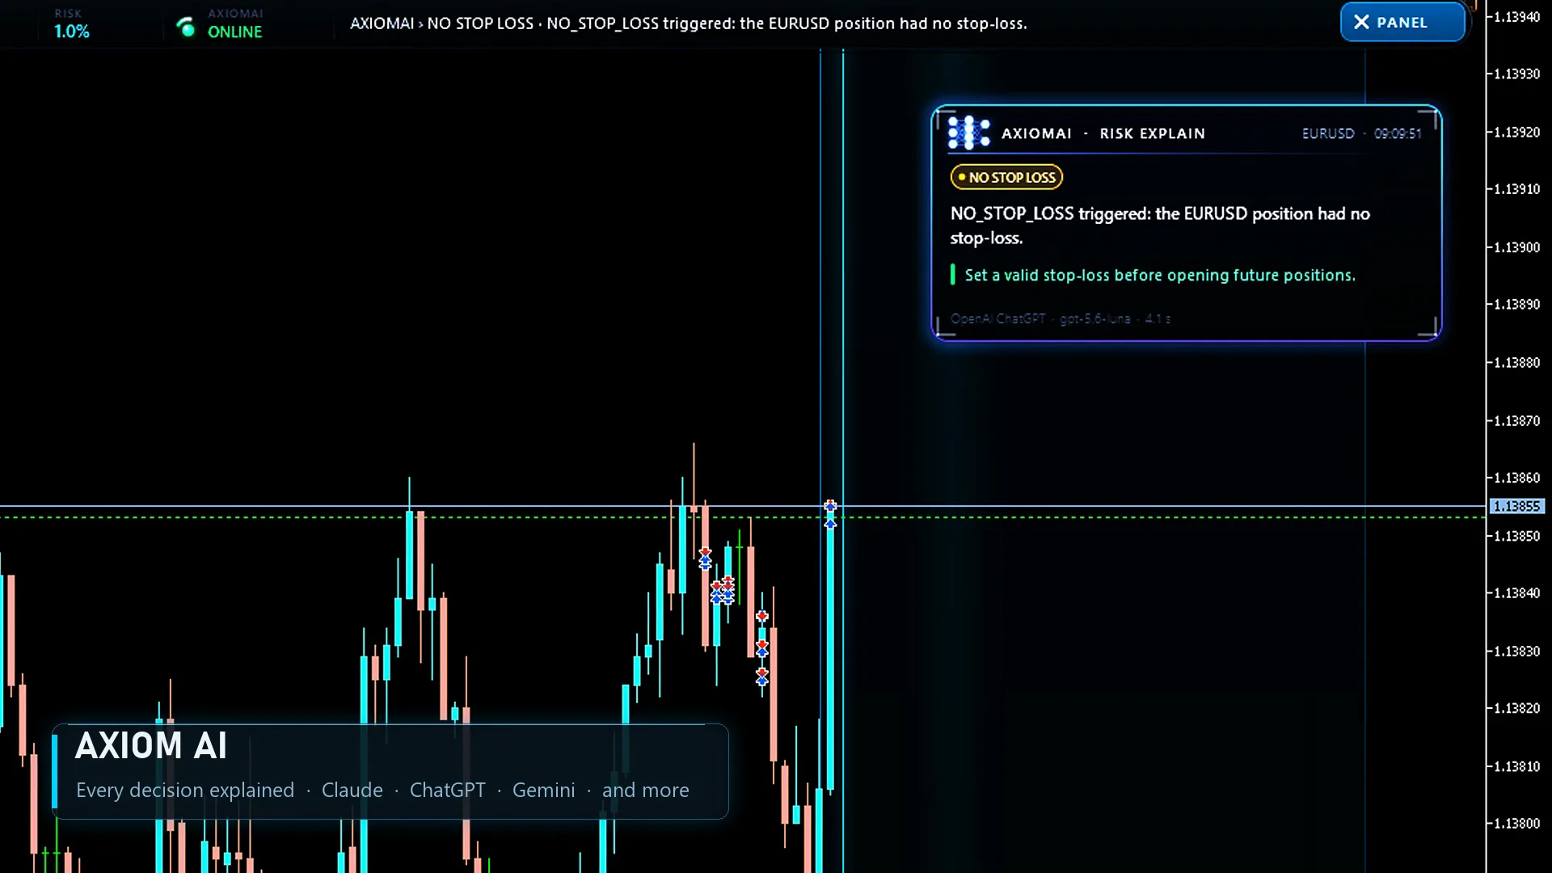The image size is (1552, 873).
Task: Close the panel with the PANEL button
Action: click(x=1402, y=23)
